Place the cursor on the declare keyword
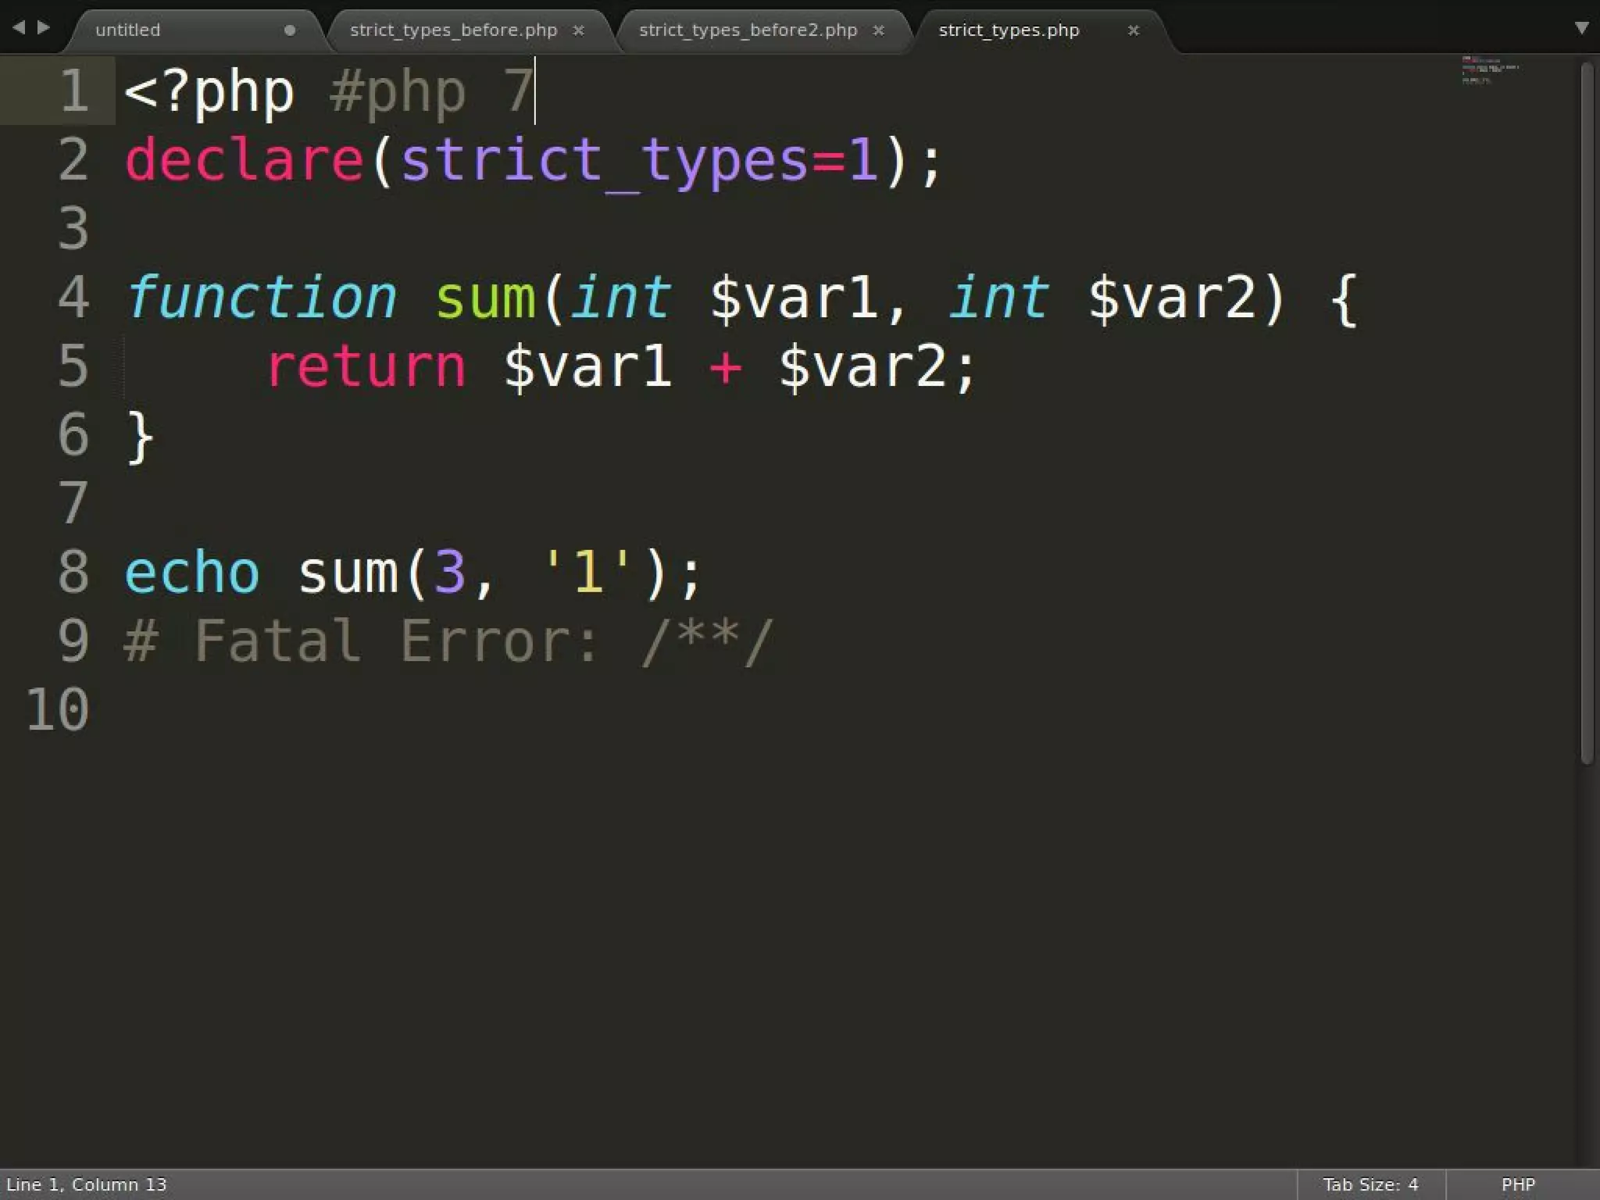 click(244, 160)
